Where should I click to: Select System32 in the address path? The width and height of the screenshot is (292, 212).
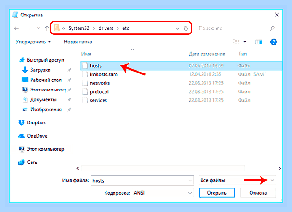click(x=79, y=28)
